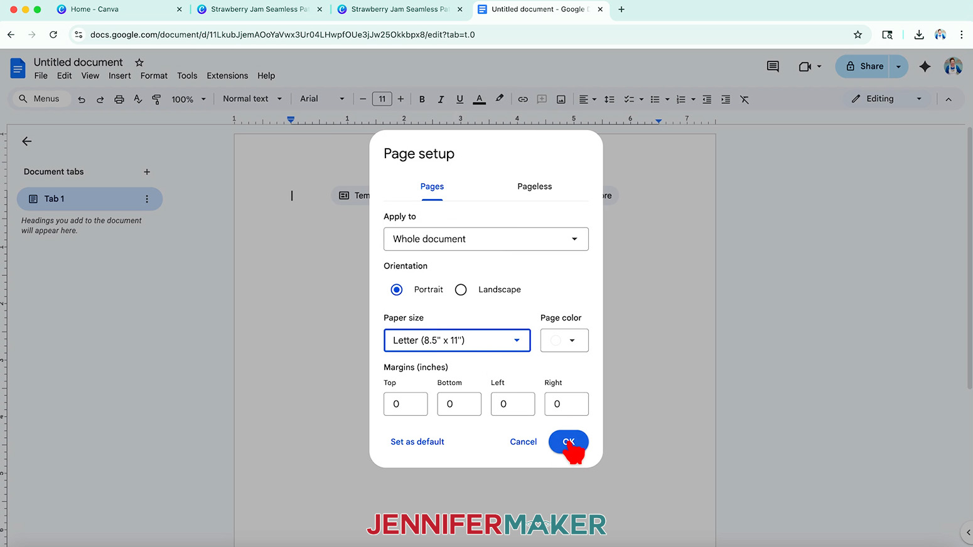
Task: Switch to Home - Canva browser tab
Action: pyautogui.click(x=119, y=9)
